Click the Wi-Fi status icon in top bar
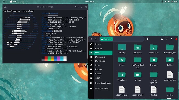The image size is (179, 100). click(x=166, y=2)
